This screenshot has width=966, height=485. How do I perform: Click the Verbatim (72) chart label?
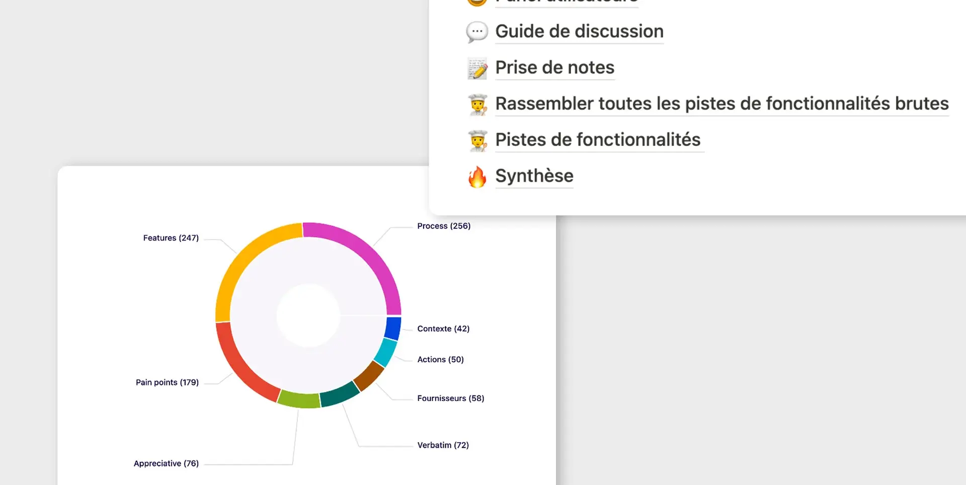(443, 445)
